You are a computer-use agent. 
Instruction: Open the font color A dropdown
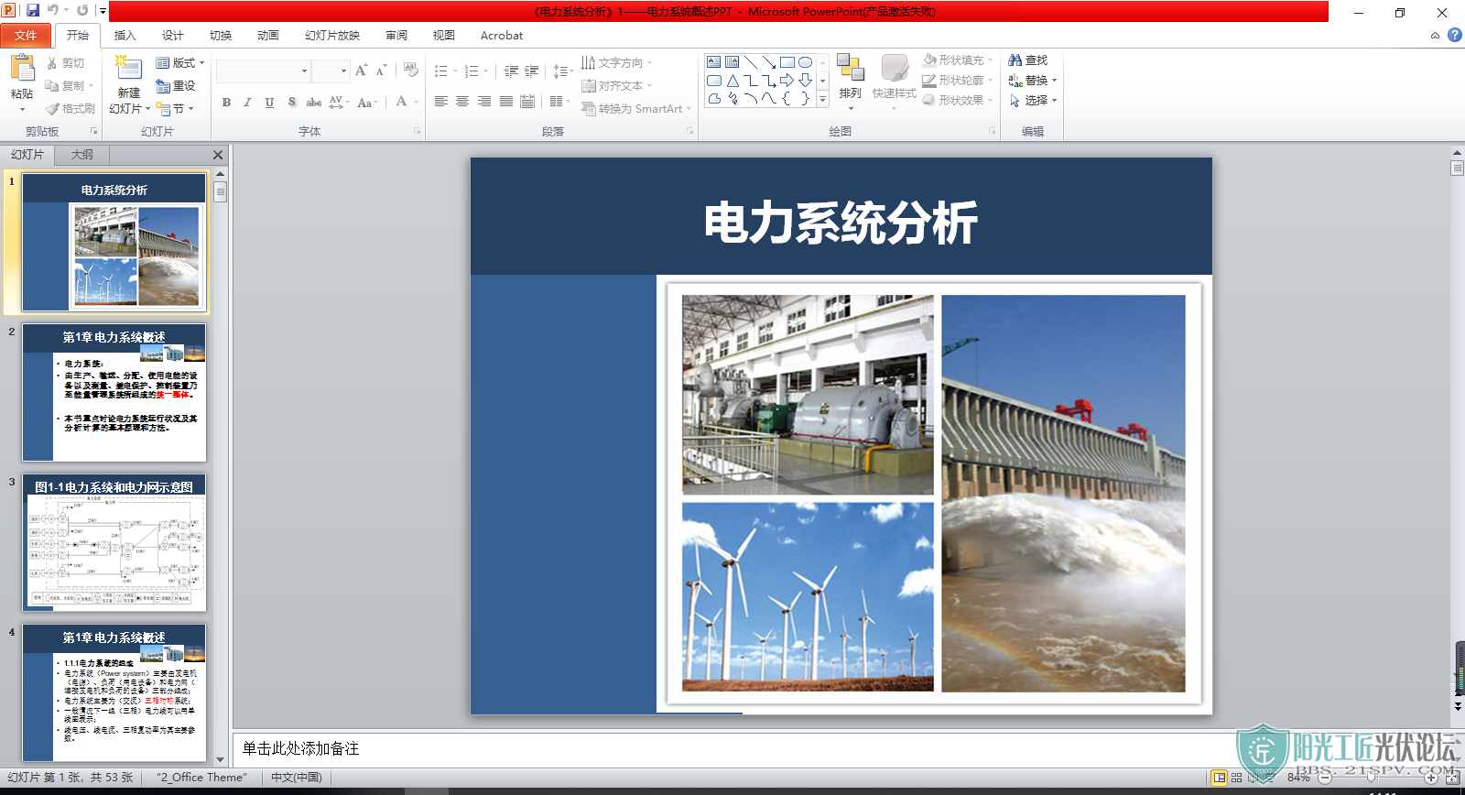(417, 103)
